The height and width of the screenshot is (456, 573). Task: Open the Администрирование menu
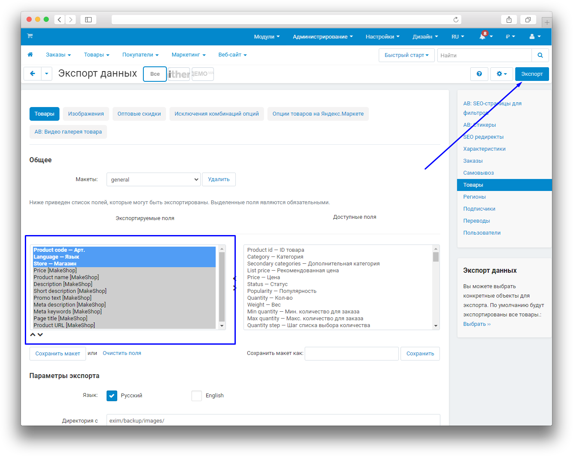[322, 37]
